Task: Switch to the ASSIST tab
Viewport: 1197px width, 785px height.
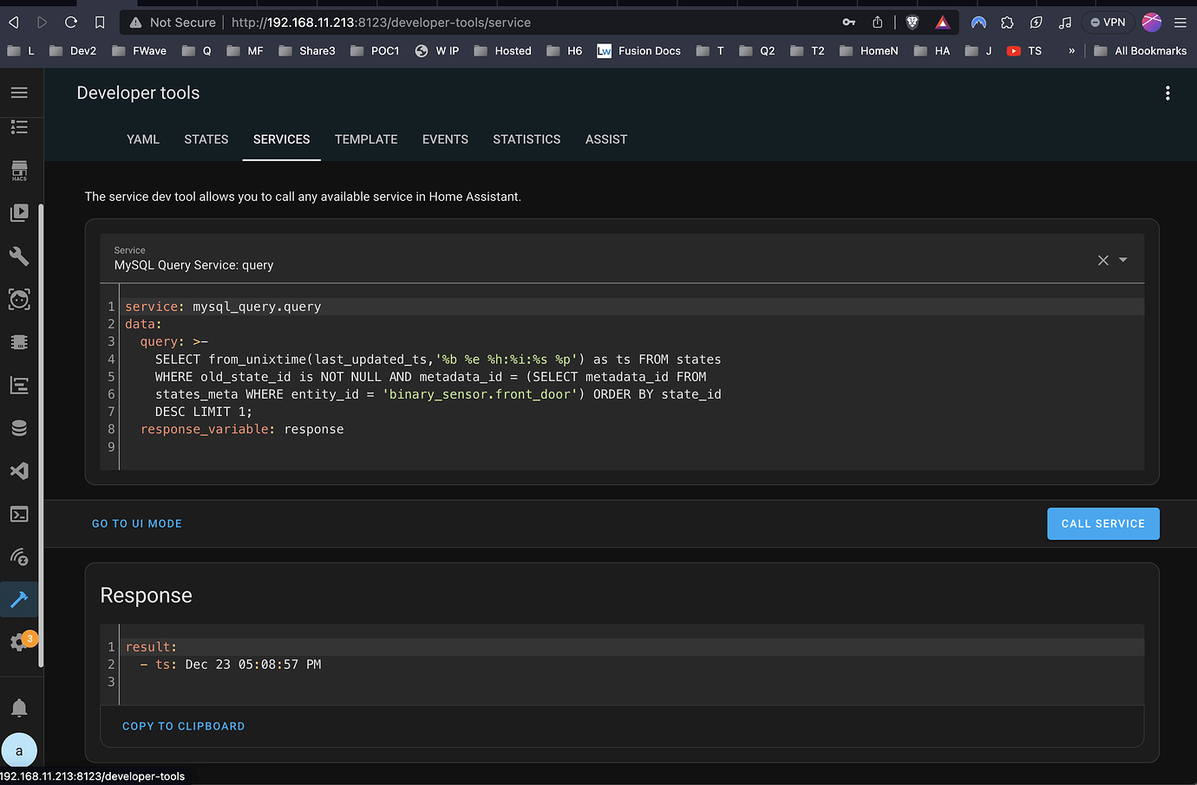Action: coord(606,139)
